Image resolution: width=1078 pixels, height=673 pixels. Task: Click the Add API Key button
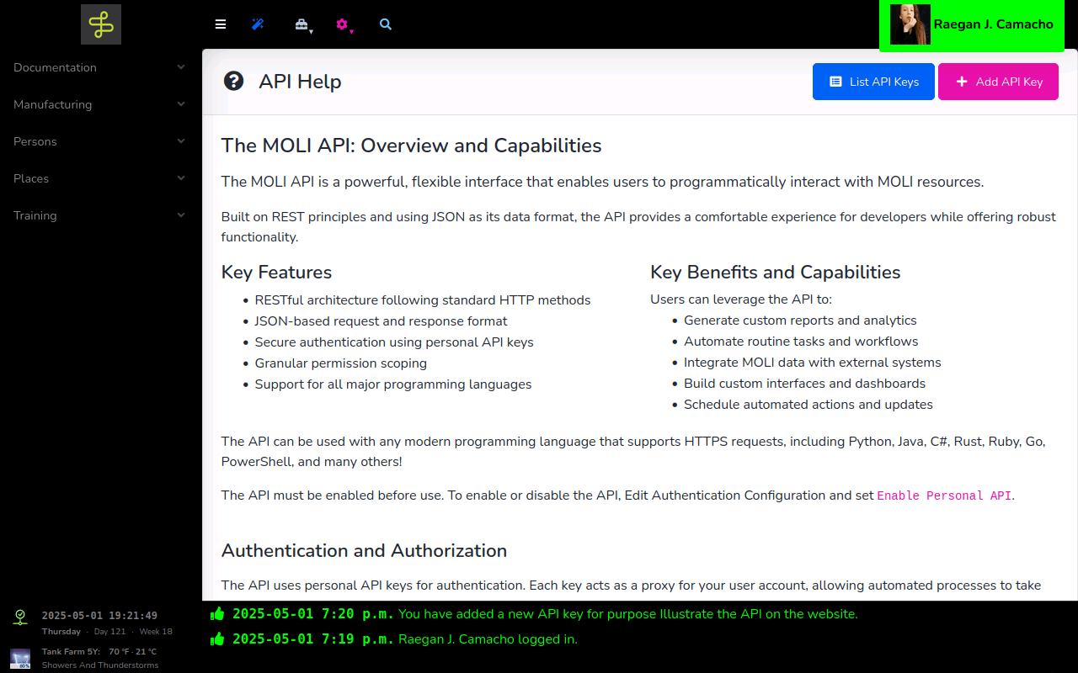pyautogui.click(x=998, y=82)
